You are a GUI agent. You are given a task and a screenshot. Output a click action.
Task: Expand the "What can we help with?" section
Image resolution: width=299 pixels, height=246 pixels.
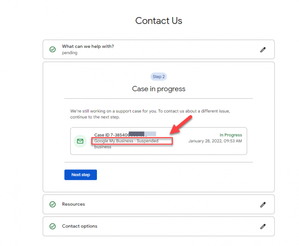pyautogui.click(x=88, y=47)
